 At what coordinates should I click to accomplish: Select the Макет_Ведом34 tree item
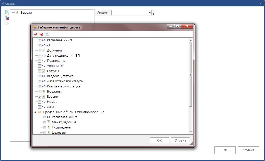click(x=64, y=122)
